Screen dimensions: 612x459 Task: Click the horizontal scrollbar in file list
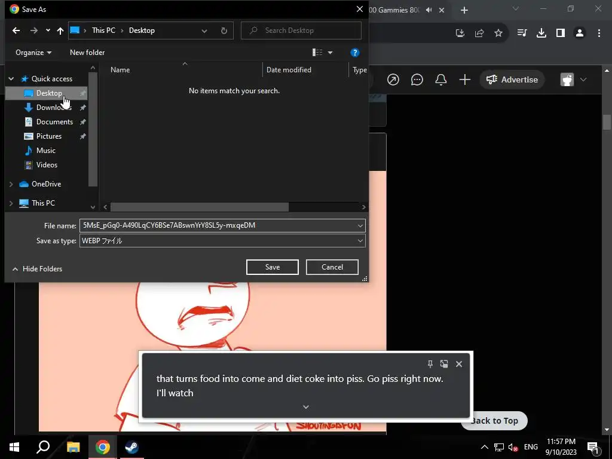point(200,207)
